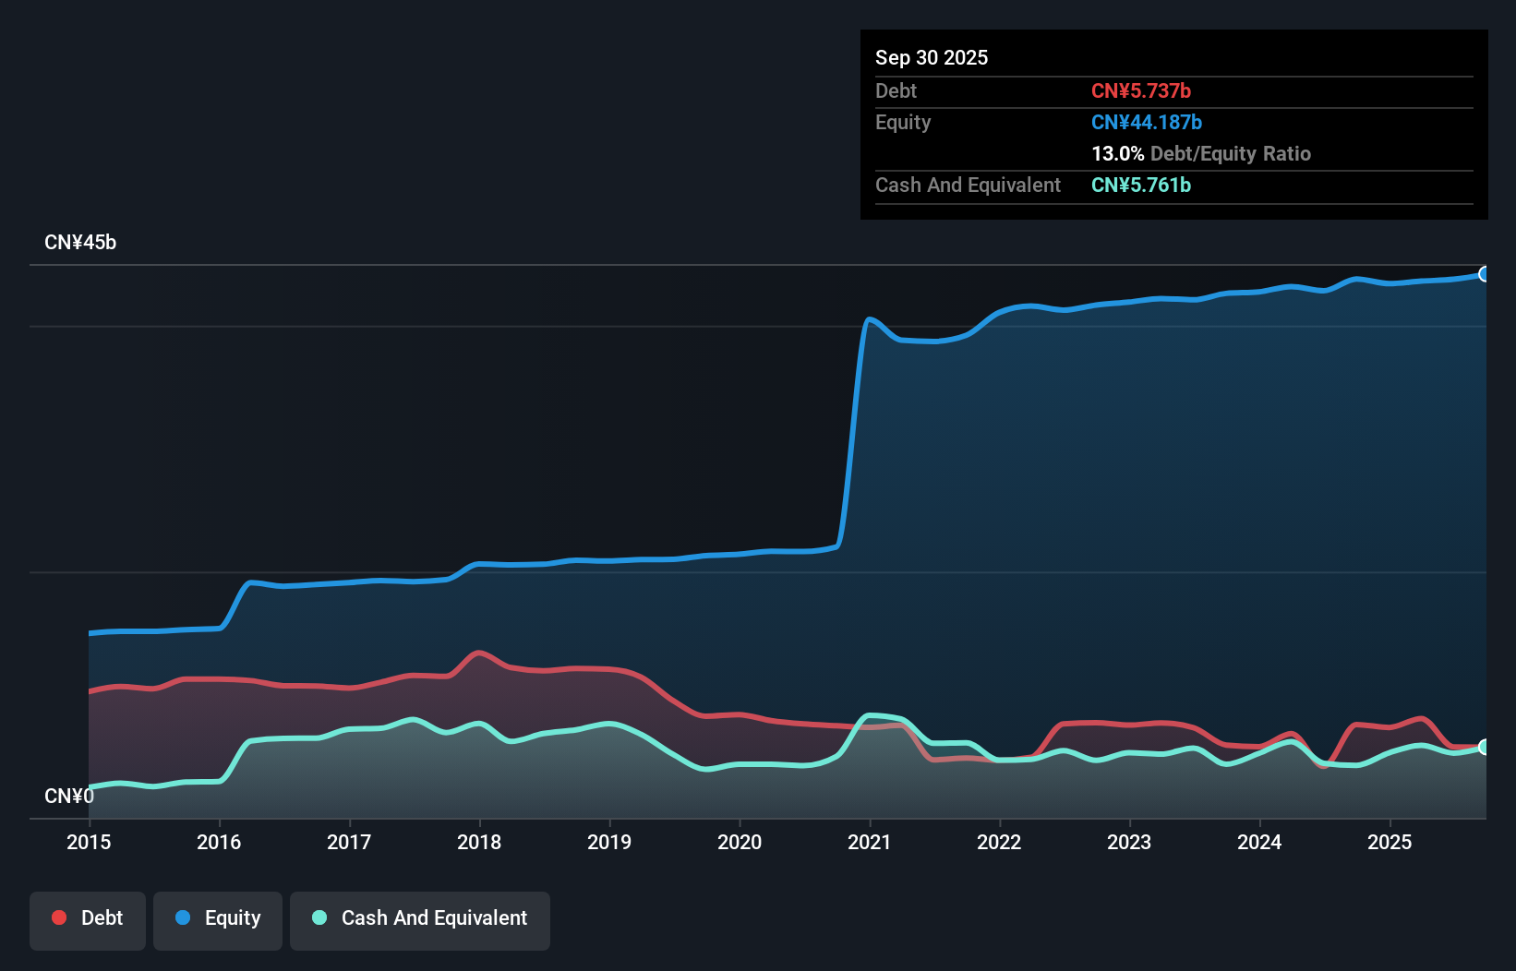
Task: Select the white marker on the Equity line
Action: (1485, 274)
